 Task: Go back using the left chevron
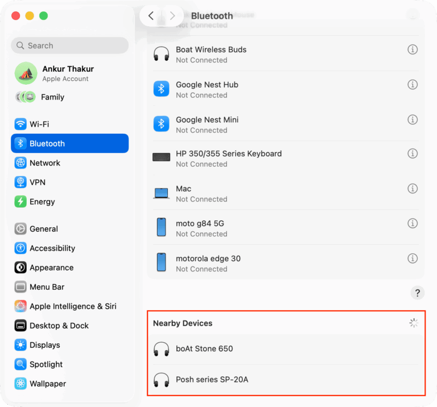151,16
